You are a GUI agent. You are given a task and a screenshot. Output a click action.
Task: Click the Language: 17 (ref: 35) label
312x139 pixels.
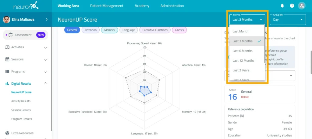click(x=144, y=134)
